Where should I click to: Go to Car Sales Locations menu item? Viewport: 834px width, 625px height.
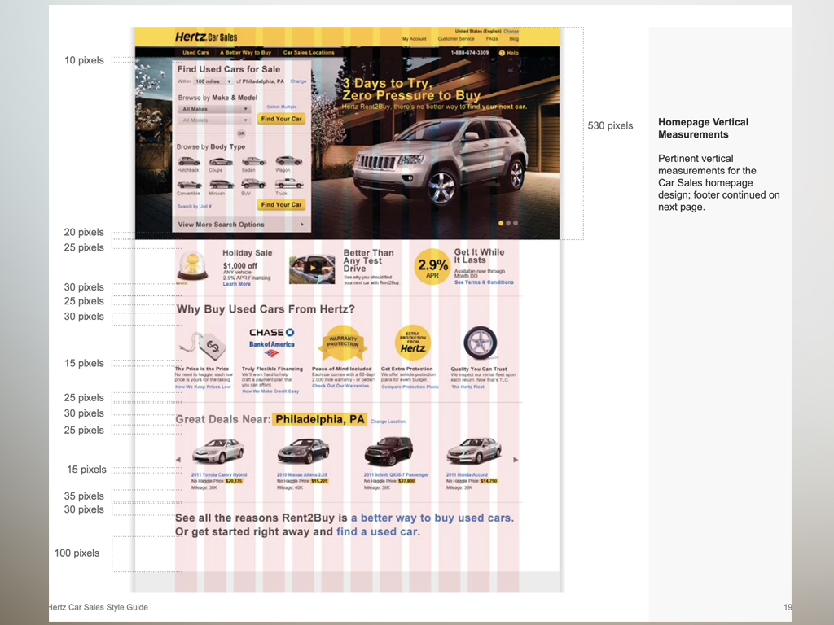309,53
